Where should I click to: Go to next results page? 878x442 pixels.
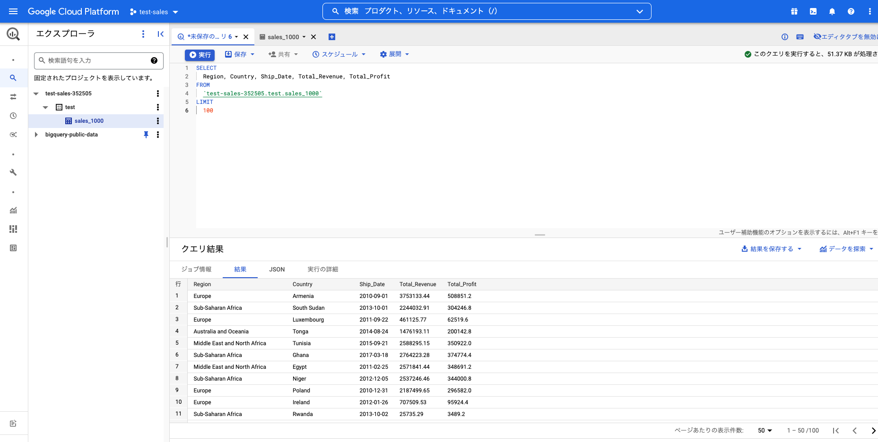click(x=873, y=431)
